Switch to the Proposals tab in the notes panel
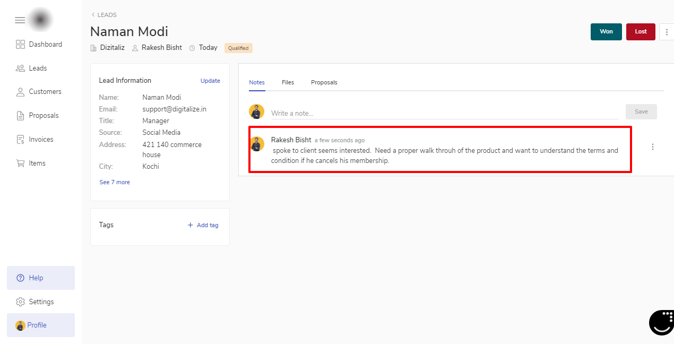The image size is (674, 344). point(324,82)
